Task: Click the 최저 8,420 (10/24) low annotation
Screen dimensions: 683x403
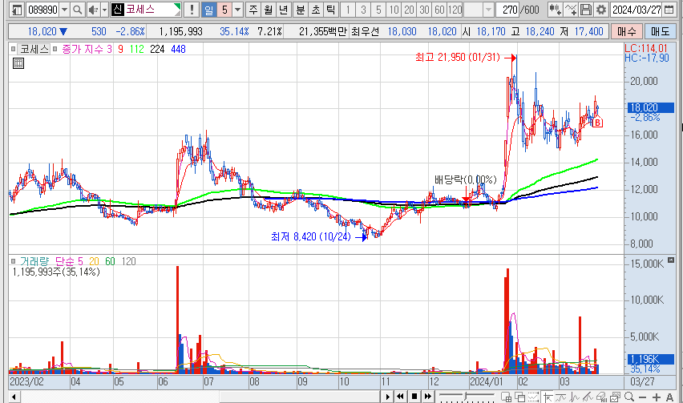Action: [310, 236]
